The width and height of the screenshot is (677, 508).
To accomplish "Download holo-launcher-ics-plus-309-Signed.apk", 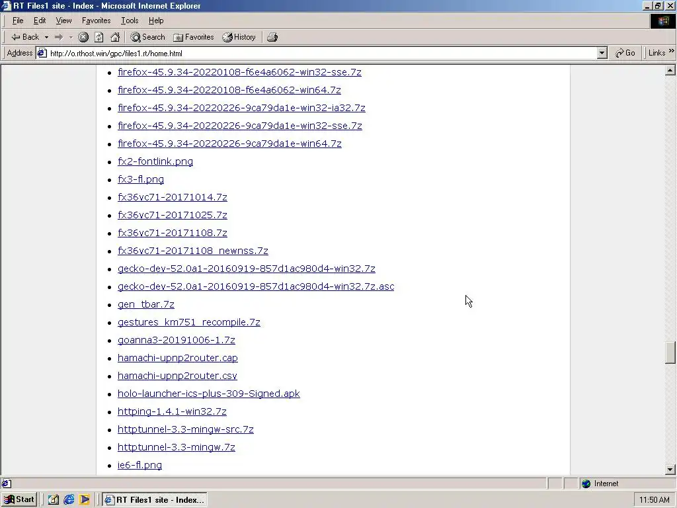I will coord(209,394).
